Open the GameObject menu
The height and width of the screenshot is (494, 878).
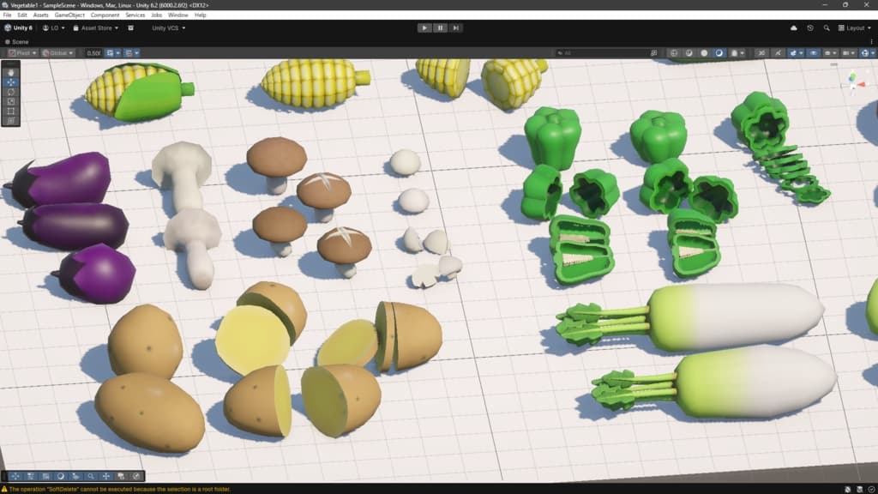pos(69,15)
